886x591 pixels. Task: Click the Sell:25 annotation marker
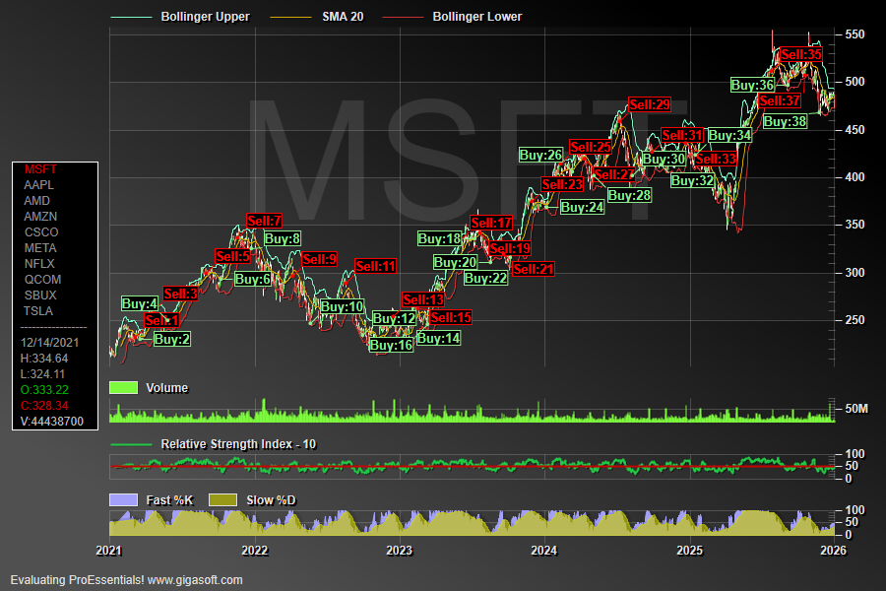(591, 147)
